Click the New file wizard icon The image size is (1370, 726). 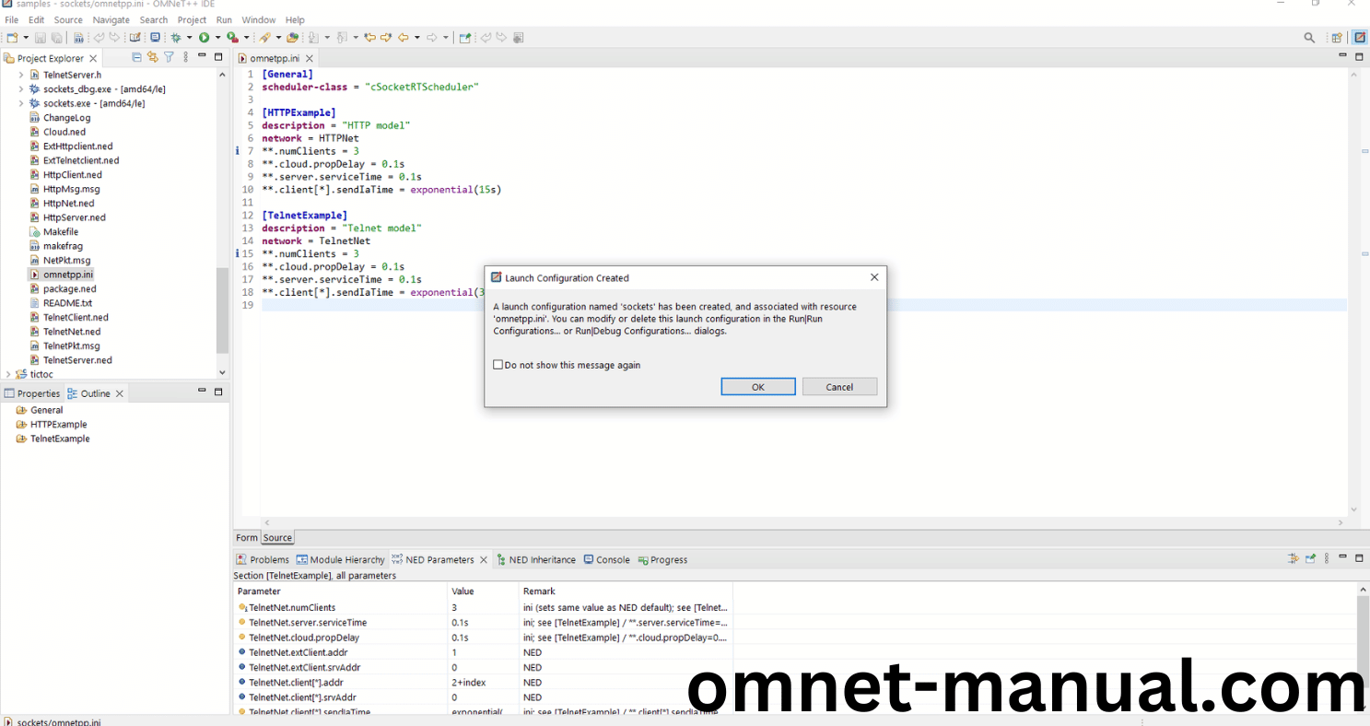[x=12, y=38]
